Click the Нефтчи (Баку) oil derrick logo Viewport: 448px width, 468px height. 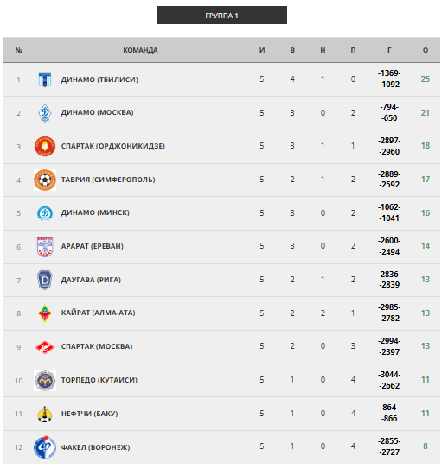tap(45, 414)
